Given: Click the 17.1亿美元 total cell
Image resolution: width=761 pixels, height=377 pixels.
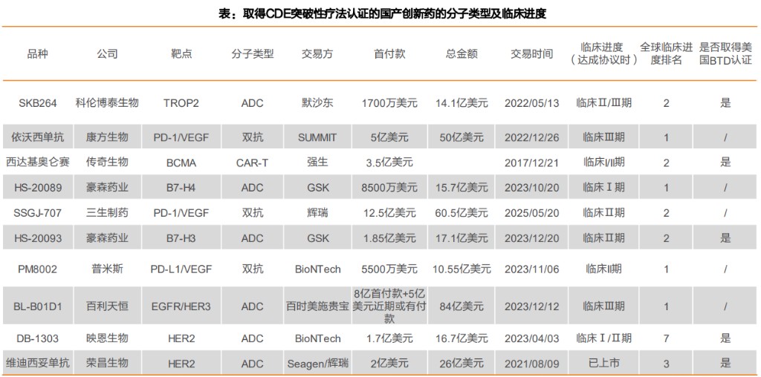Looking at the screenshot, I should click(x=462, y=238).
